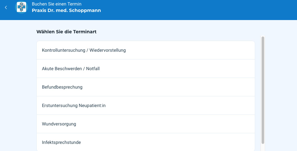Click the Praxis Dr. med. Schoppmann title
This screenshot has width=297, height=151.
[x=66, y=10]
